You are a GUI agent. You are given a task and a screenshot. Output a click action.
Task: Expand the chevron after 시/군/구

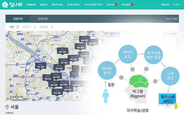coord(35,27)
